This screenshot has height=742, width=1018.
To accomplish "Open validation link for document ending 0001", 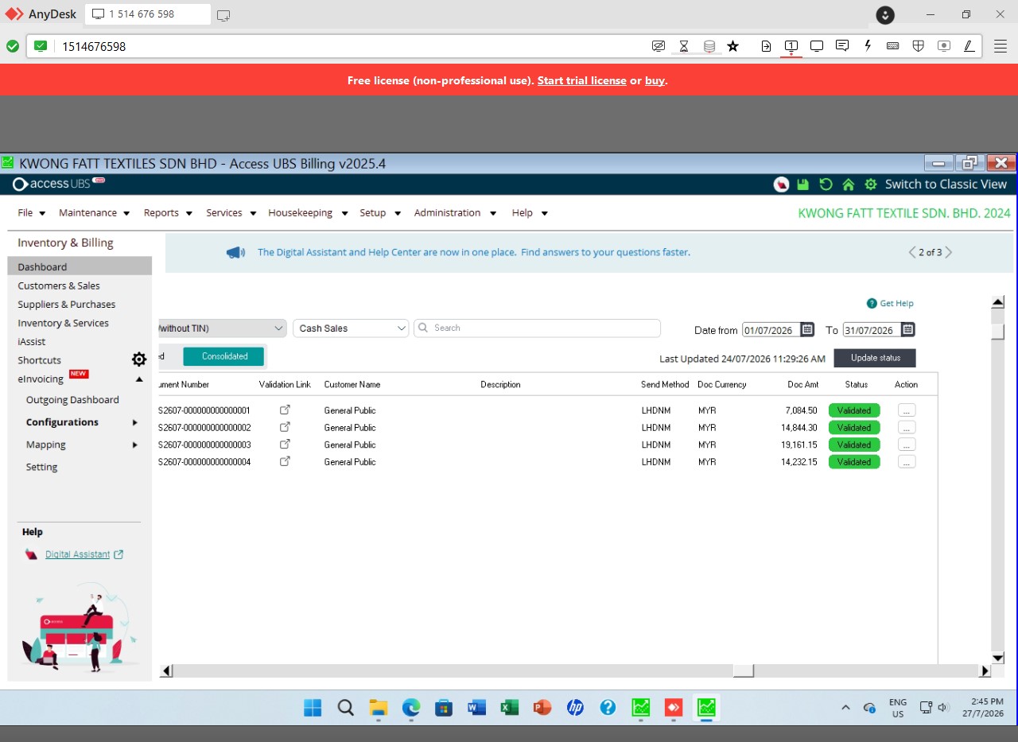I will point(285,410).
